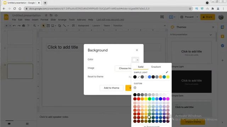Pick the magenta swatch in bright row
The height and width of the screenshot is (127, 227).
[168, 99]
